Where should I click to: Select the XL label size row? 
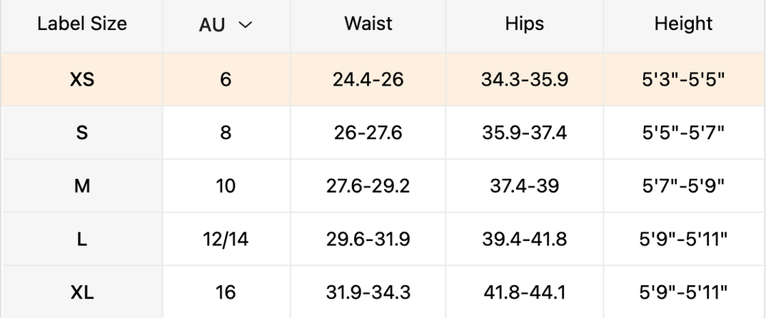82,292
